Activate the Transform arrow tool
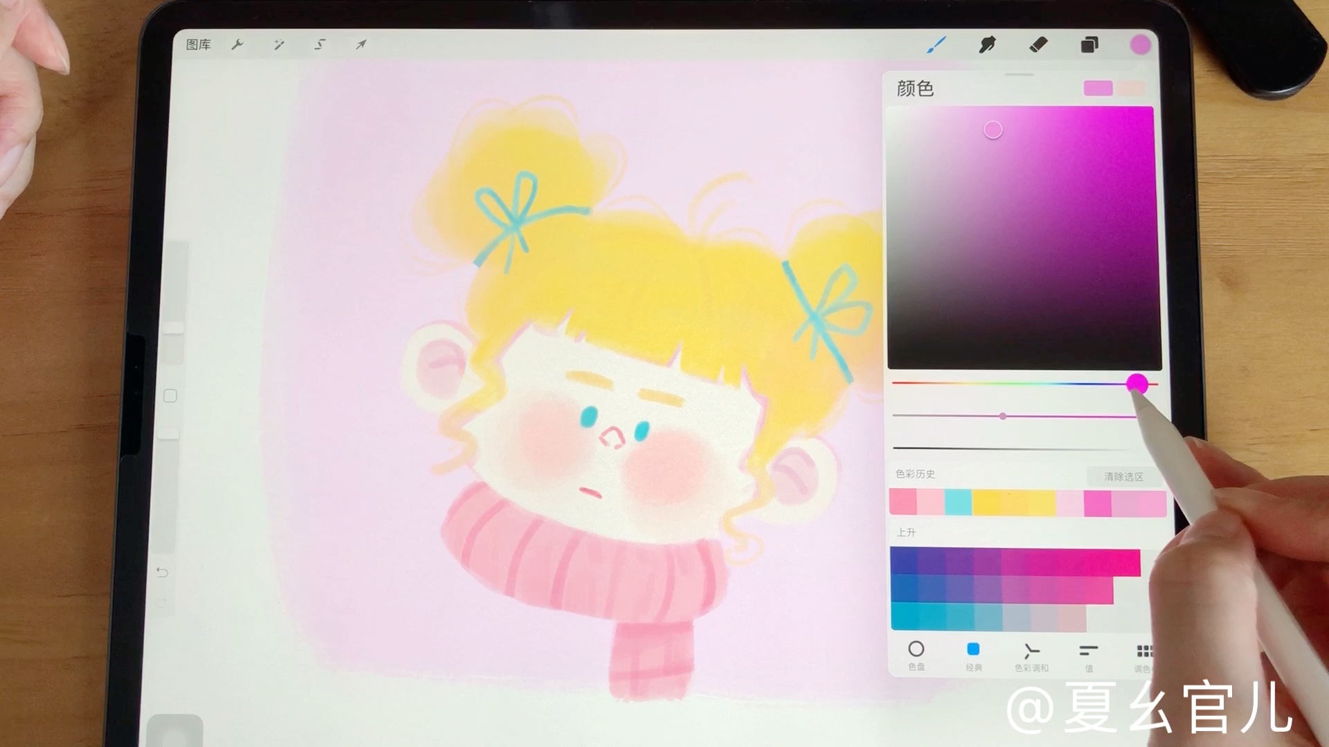1329x747 pixels. [360, 44]
